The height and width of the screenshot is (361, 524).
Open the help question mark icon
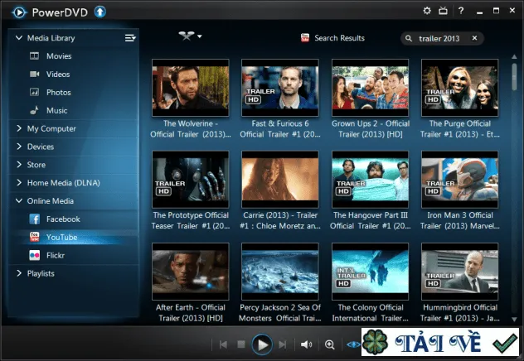pos(461,11)
